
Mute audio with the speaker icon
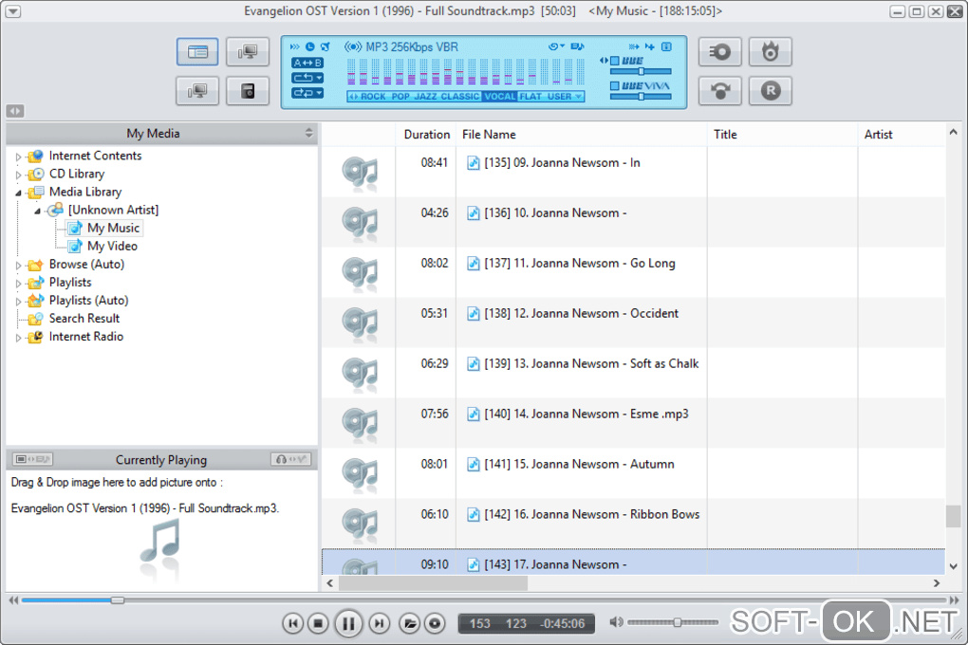pyautogui.click(x=616, y=622)
